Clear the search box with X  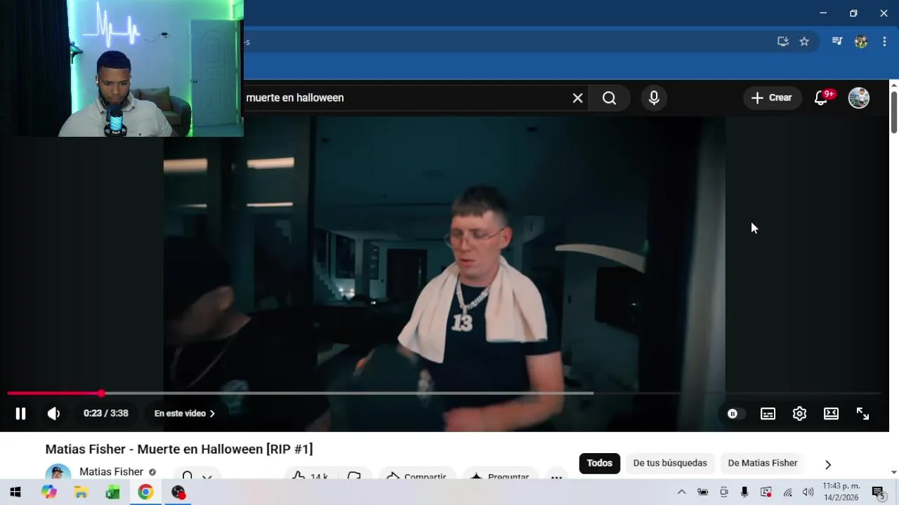coord(577,98)
